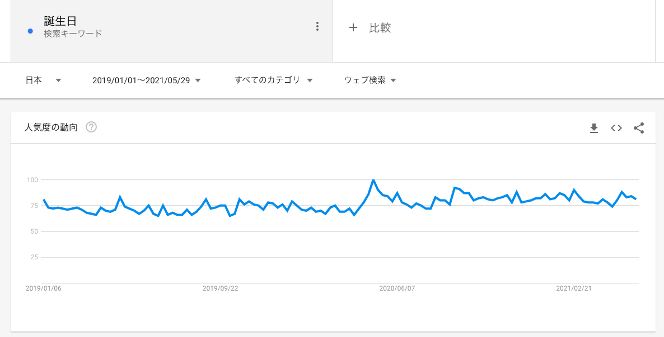Download the interest over time data
Viewport: 664px width, 337px height.
(x=594, y=128)
